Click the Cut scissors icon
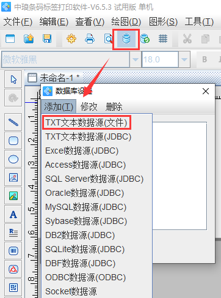 (x=187, y=39)
